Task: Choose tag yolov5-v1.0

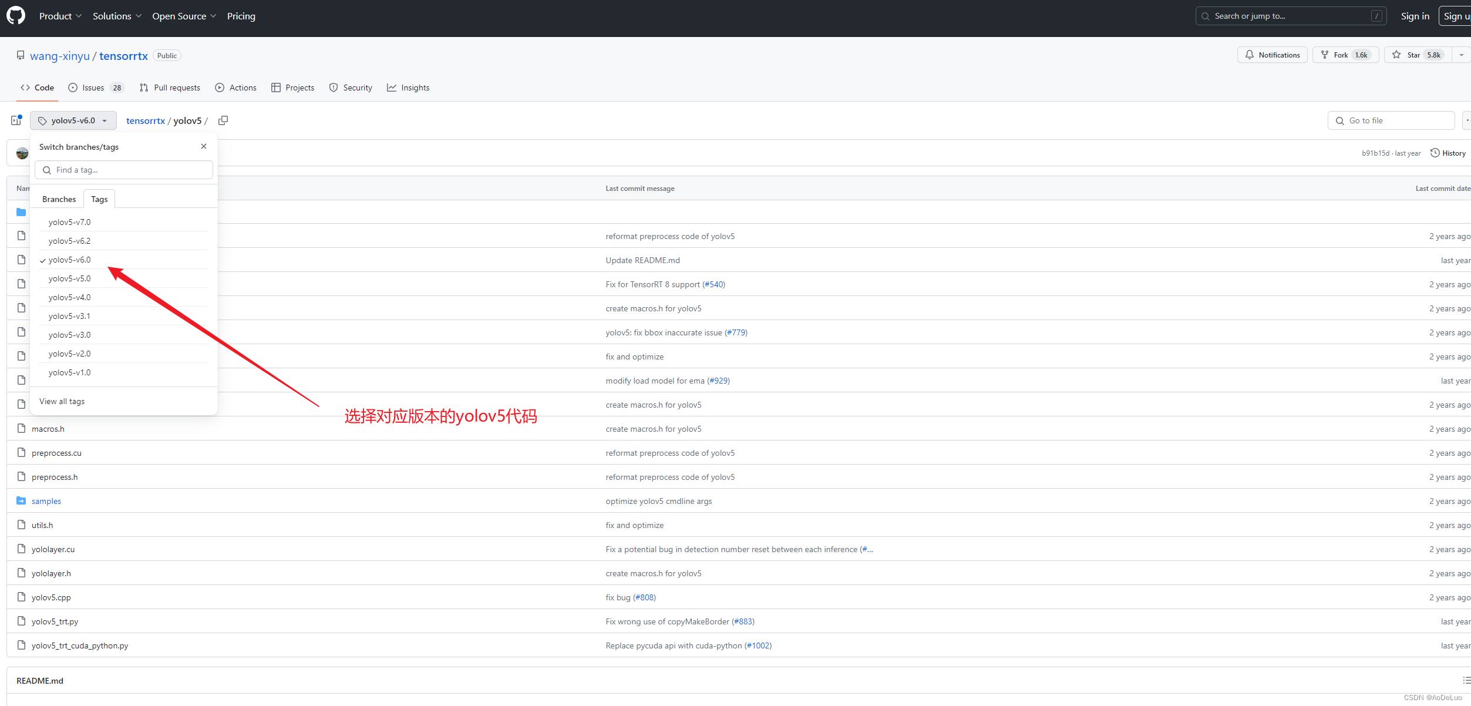Action: (x=124, y=372)
